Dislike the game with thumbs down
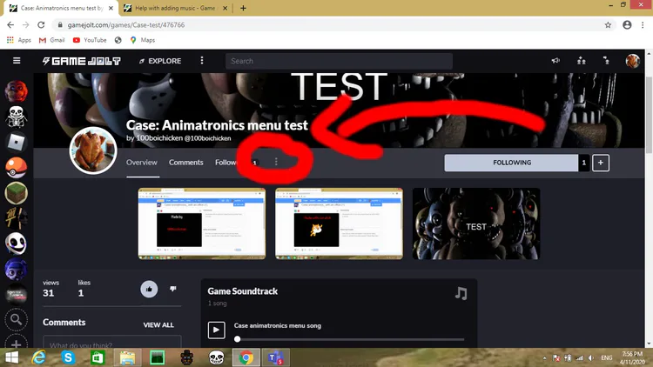653x367 pixels. point(173,289)
